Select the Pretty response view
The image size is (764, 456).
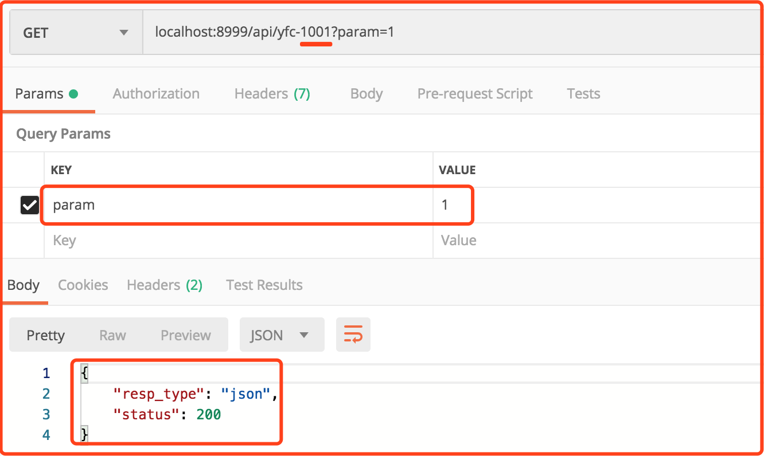[46, 335]
